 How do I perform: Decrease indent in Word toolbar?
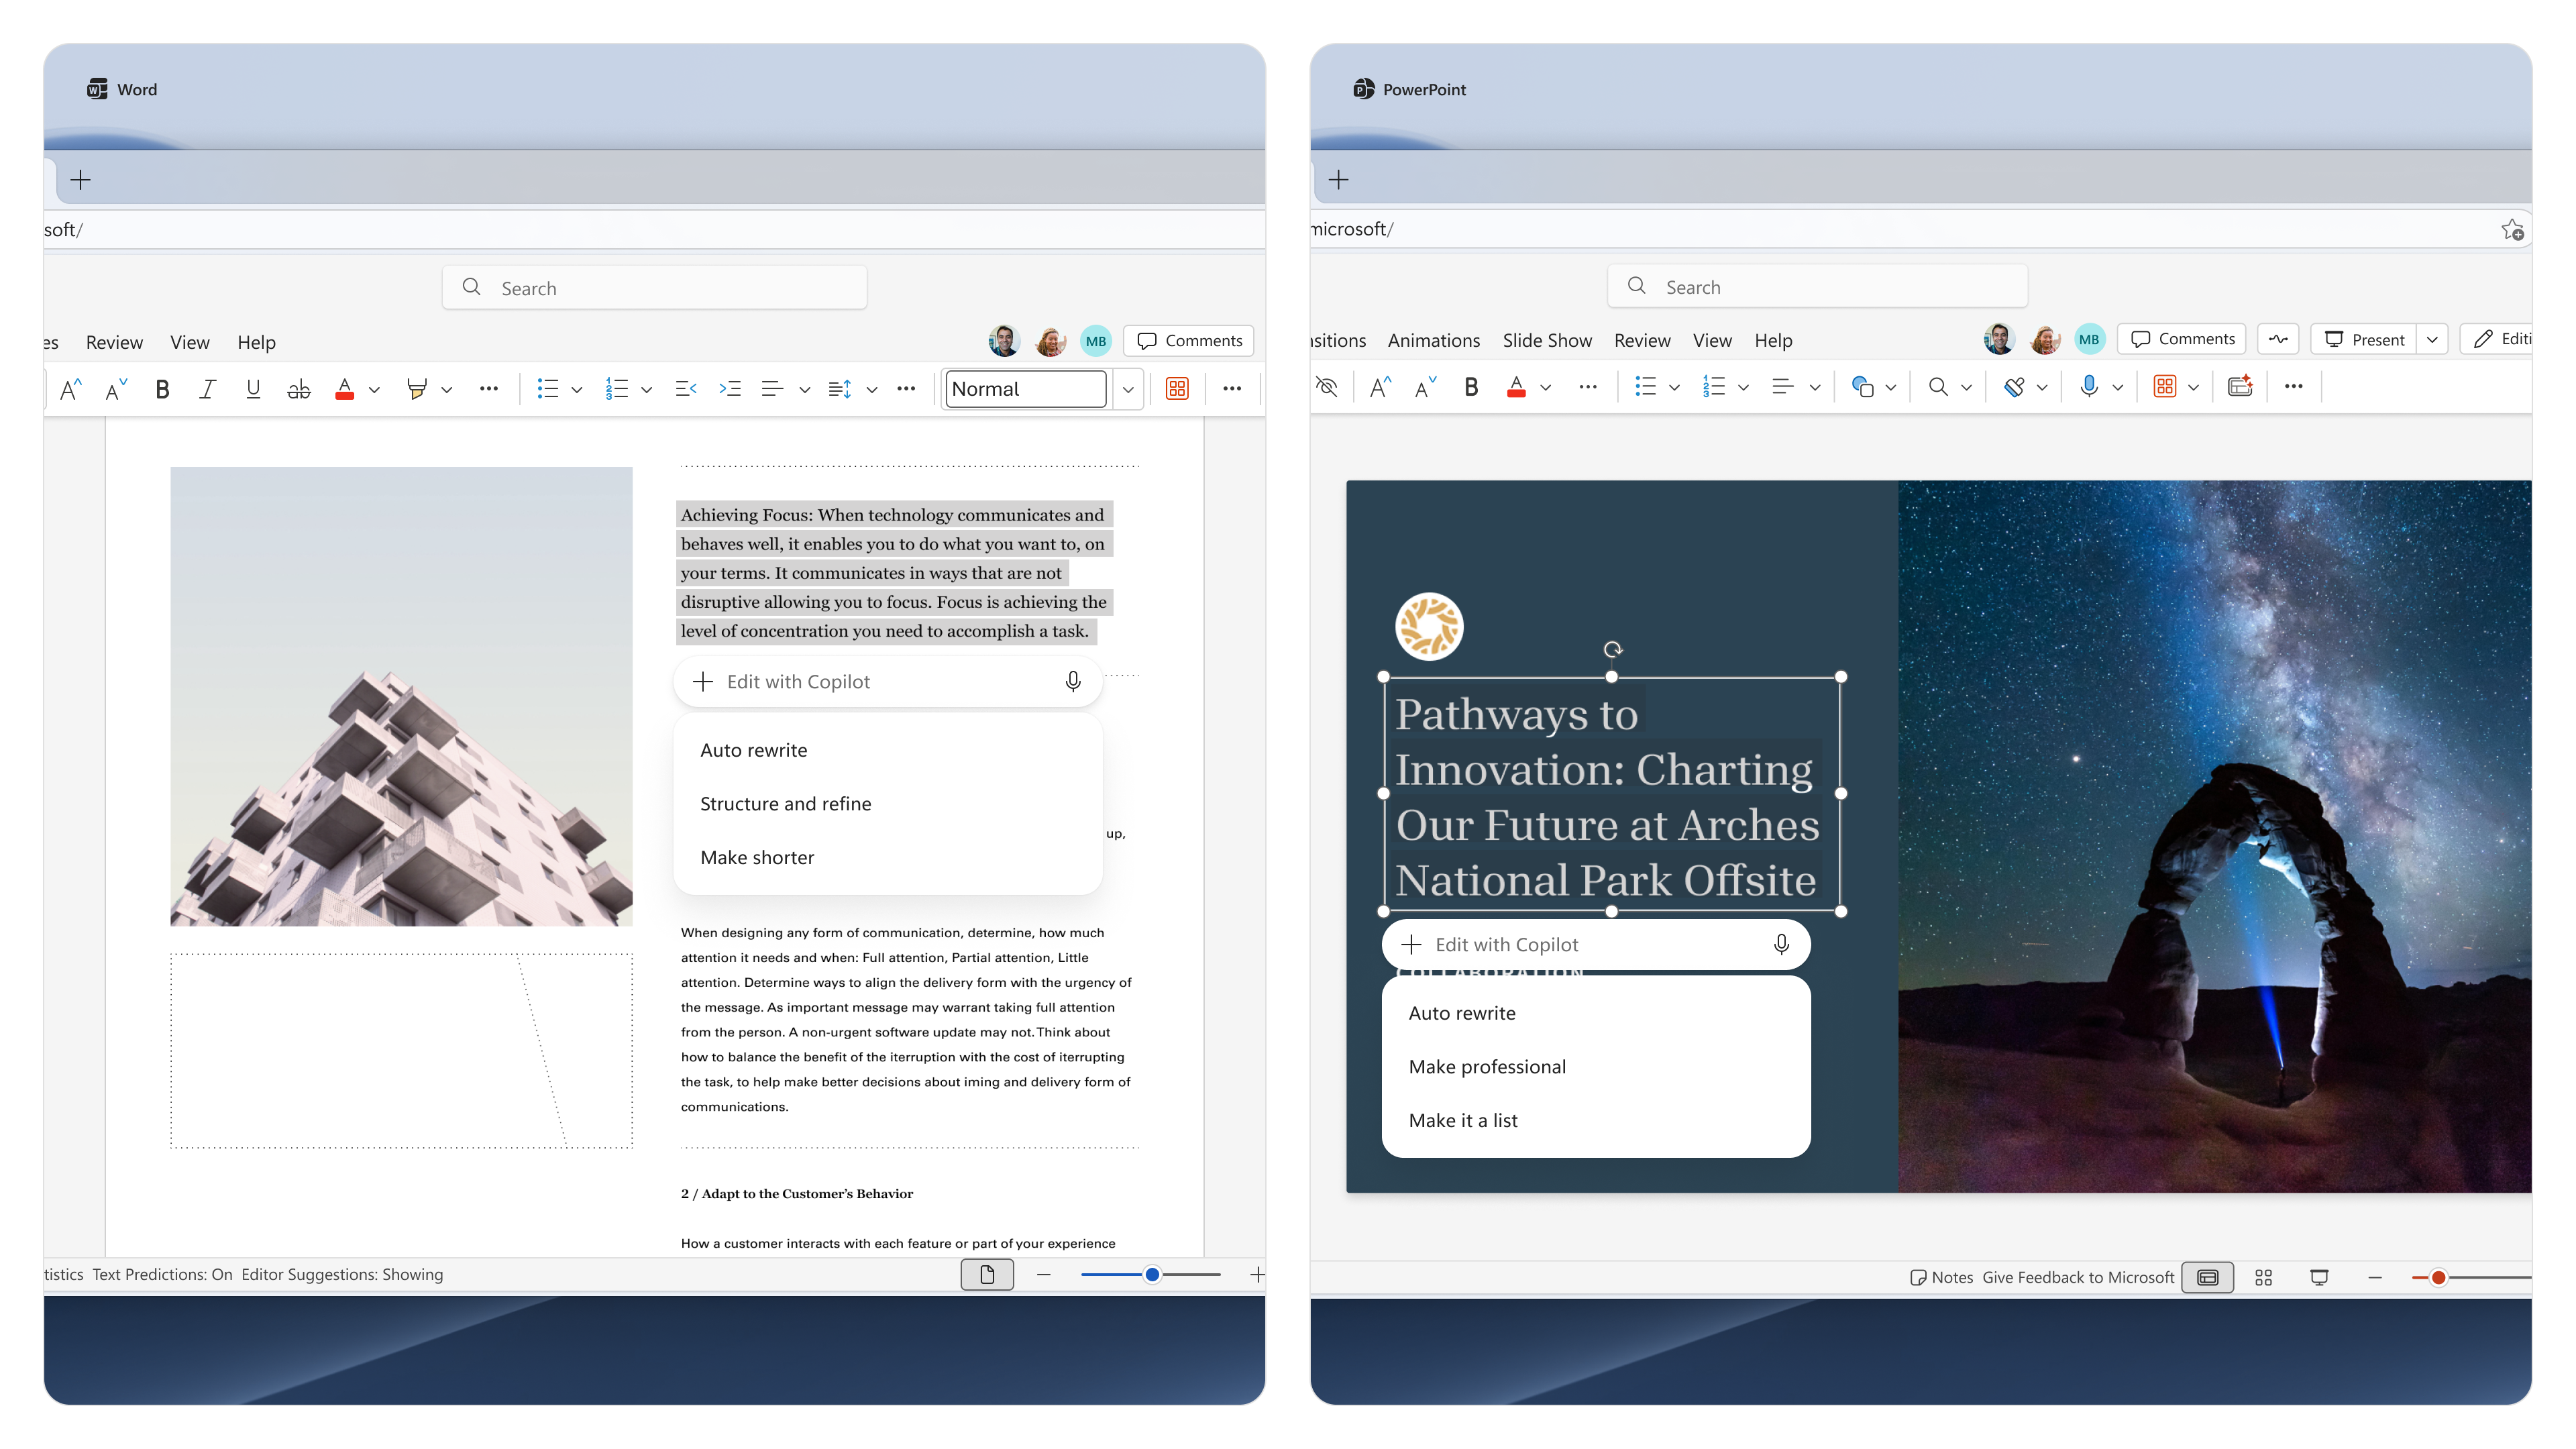(686, 389)
